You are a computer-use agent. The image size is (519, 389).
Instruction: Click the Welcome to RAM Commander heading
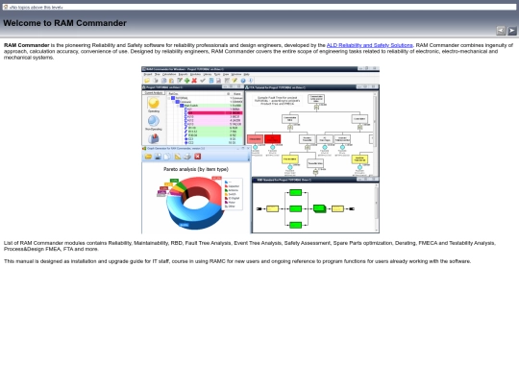coord(64,23)
